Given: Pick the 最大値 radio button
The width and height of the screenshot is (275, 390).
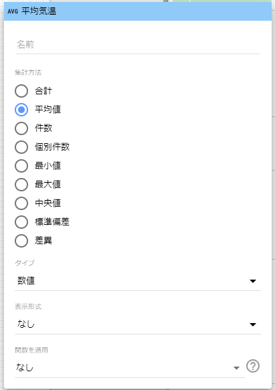Looking at the screenshot, I should click(21, 185).
